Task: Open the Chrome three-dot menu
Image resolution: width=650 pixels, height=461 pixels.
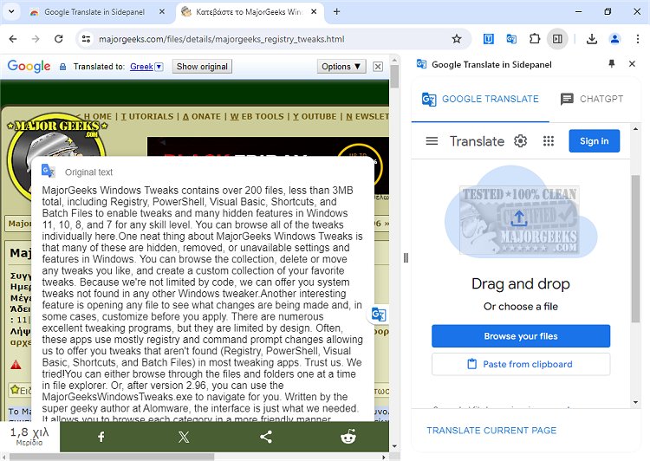Action: (638, 39)
